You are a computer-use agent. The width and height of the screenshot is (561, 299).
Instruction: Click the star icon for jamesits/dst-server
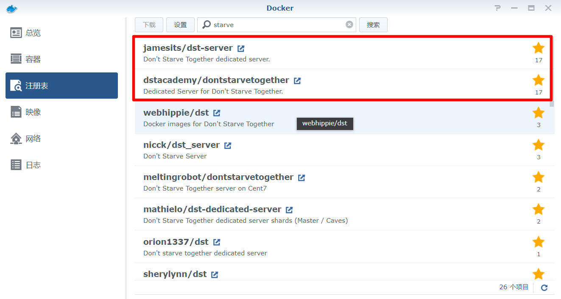[539, 48]
